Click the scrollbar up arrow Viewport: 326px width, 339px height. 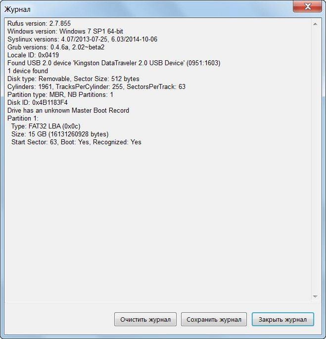click(315, 24)
